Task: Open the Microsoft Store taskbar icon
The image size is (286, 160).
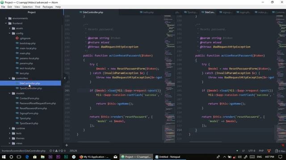Action: pyautogui.click(x=35, y=157)
